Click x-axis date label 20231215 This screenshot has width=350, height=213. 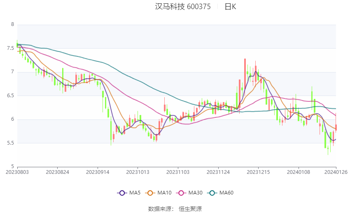pos(258,172)
